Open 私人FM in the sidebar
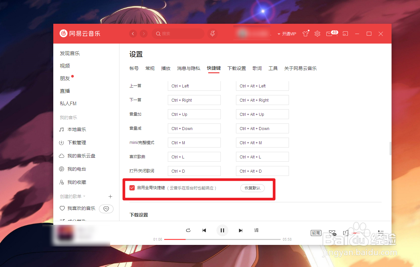 click(x=68, y=104)
